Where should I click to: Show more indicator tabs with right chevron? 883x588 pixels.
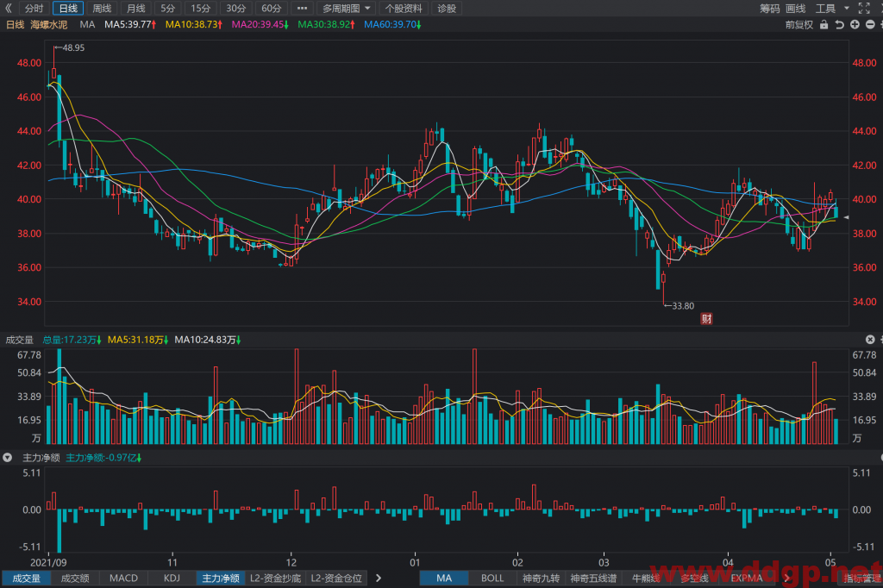point(379,578)
